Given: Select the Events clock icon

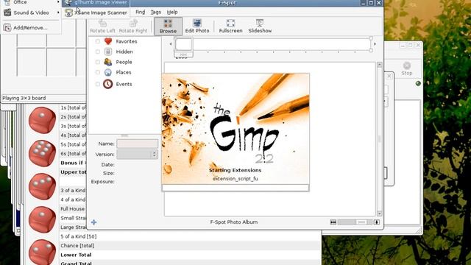Looking at the screenshot, I should tap(108, 84).
